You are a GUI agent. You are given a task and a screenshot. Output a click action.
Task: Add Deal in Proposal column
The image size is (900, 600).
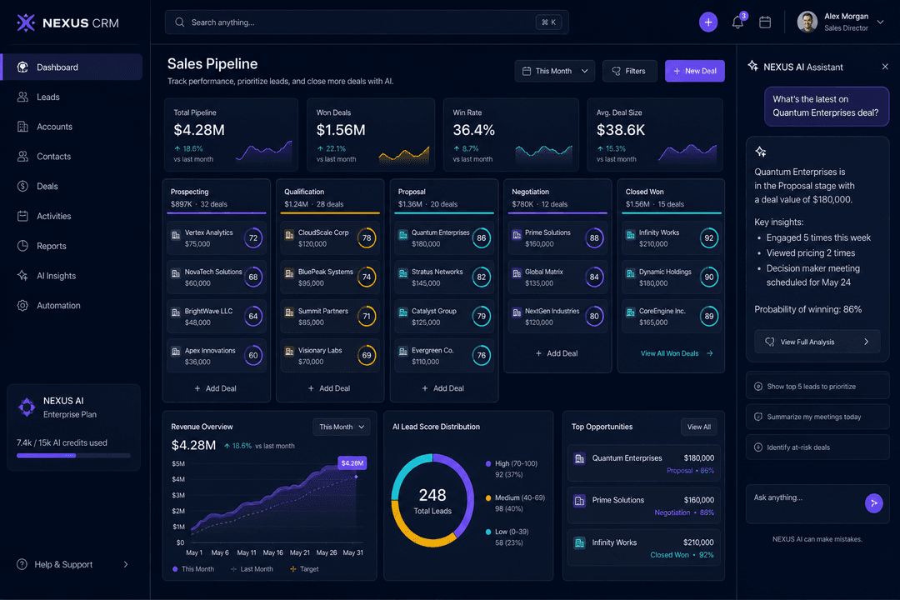click(x=442, y=388)
